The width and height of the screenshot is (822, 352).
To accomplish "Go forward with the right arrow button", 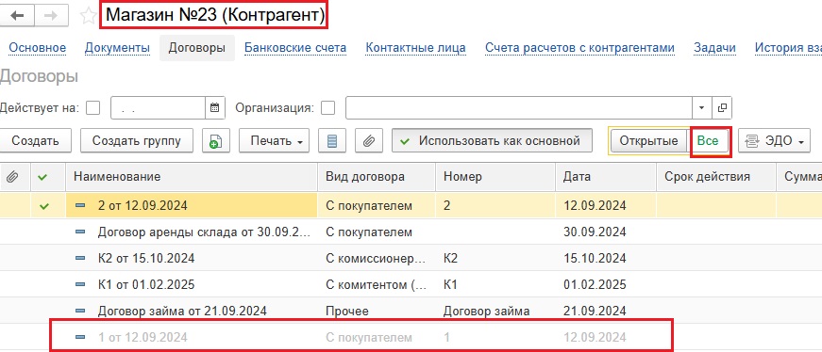I will (51, 16).
